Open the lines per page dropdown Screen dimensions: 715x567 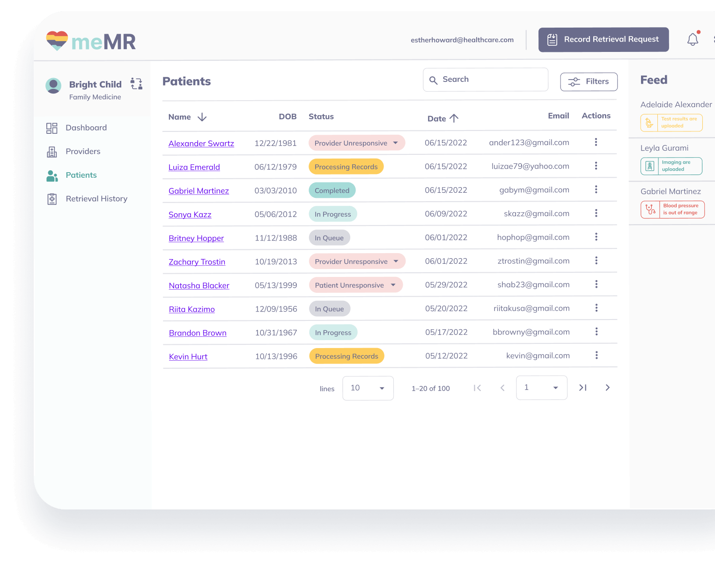tap(368, 388)
